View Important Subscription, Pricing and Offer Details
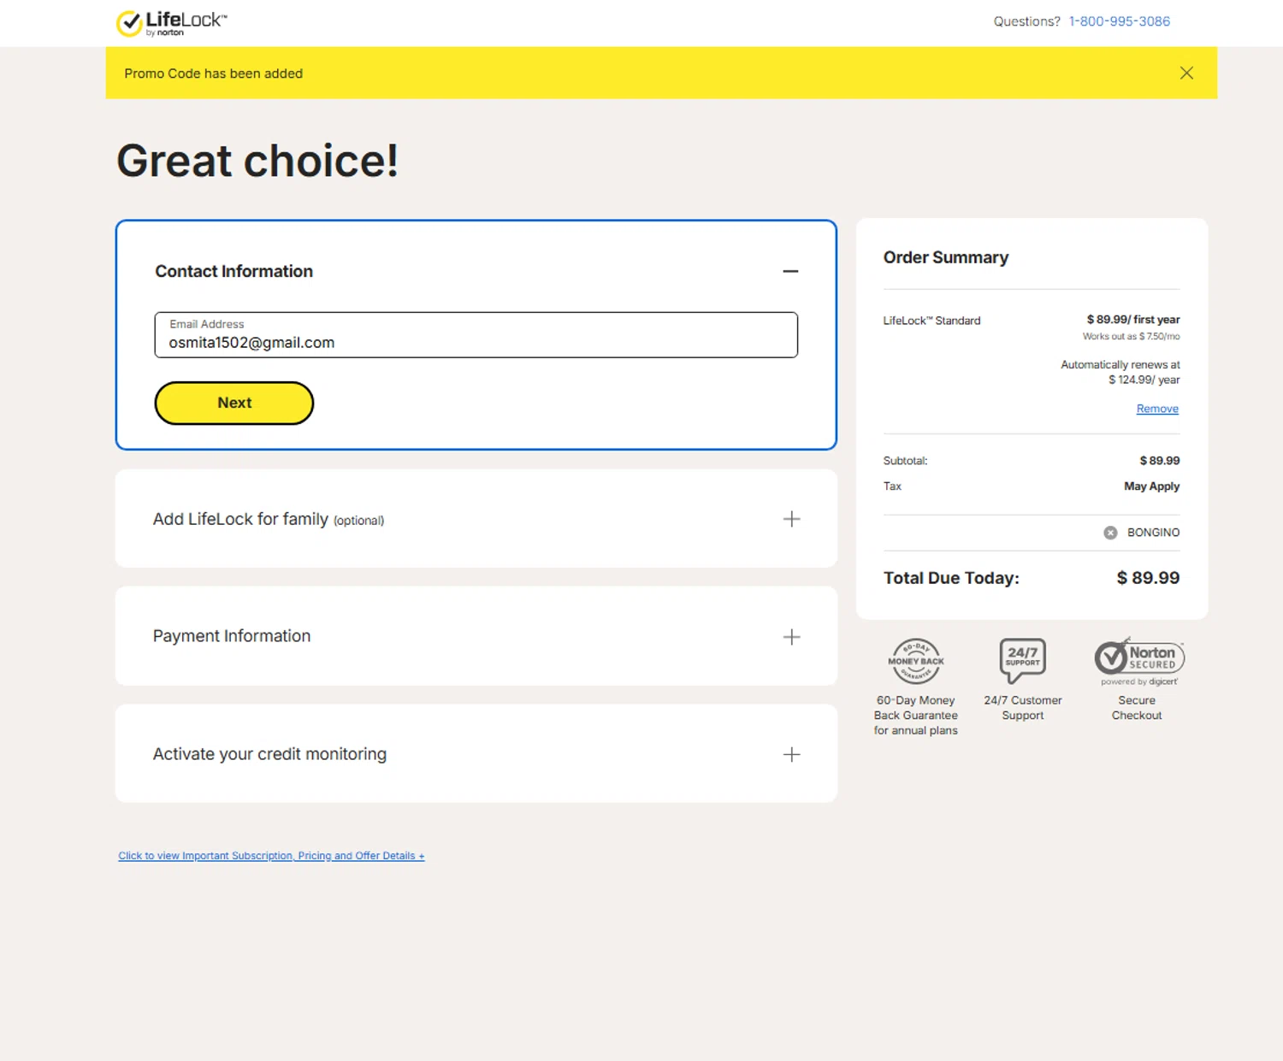The image size is (1283, 1061). pyautogui.click(x=271, y=856)
